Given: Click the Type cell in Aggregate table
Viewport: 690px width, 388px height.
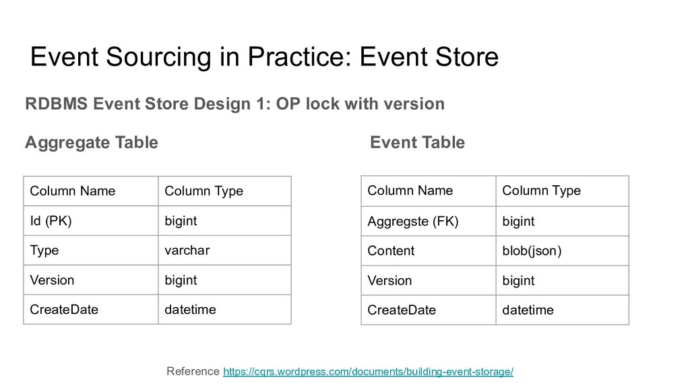Looking at the screenshot, I should tap(91, 251).
